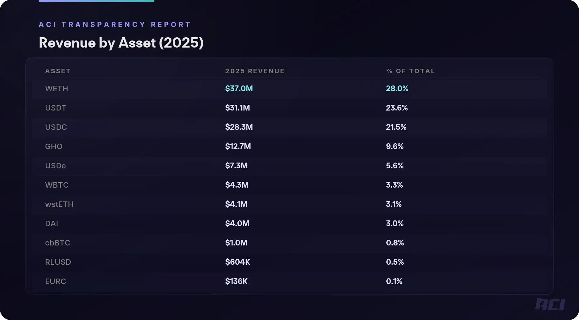
Task: Click the cbBTC asset label
Action: [x=57, y=243]
